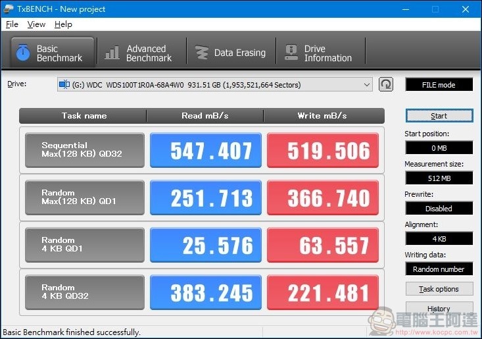Click the Random Max(128 KB) QD1 task button
The height and width of the screenshot is (339, 482).
pos(85,197)
